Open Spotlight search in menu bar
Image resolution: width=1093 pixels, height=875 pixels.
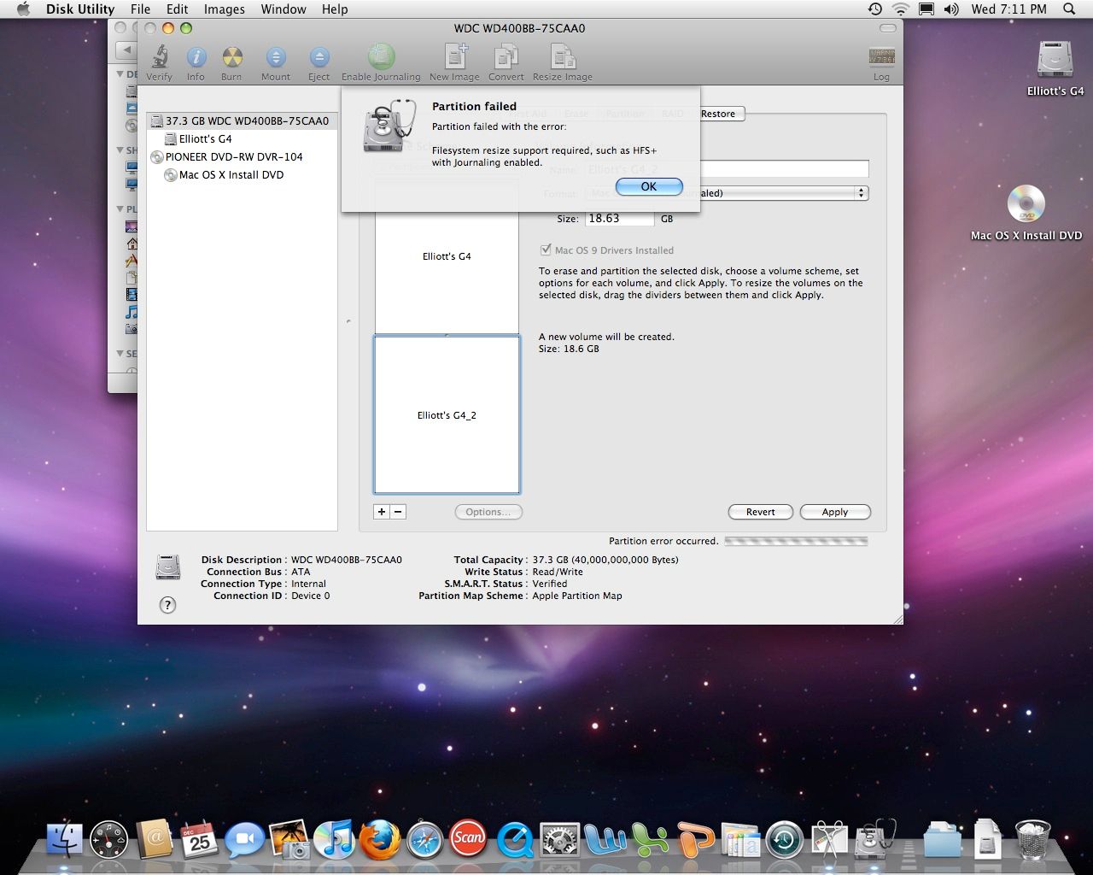click(x=1069, y=9)
